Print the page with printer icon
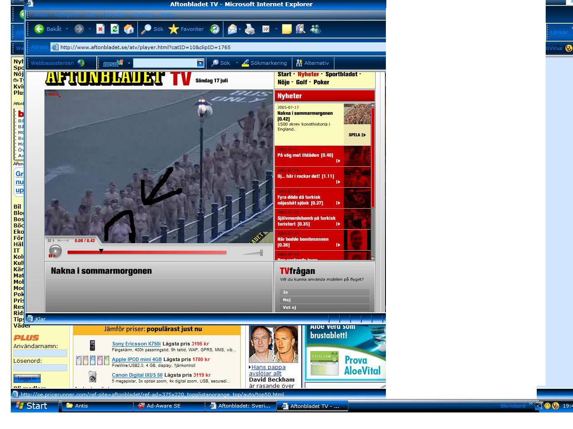573x429 pixels. point(250,29)
